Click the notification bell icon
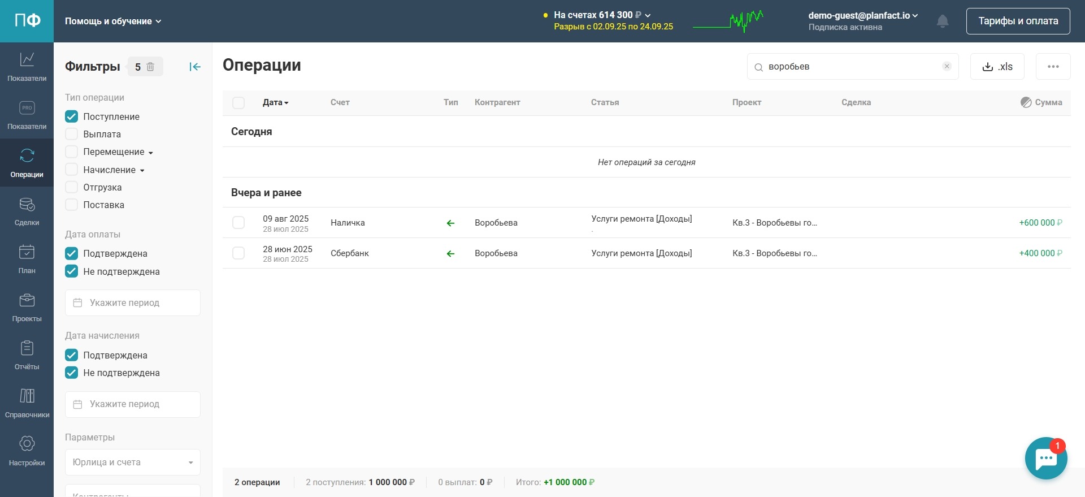 [942, 21]
